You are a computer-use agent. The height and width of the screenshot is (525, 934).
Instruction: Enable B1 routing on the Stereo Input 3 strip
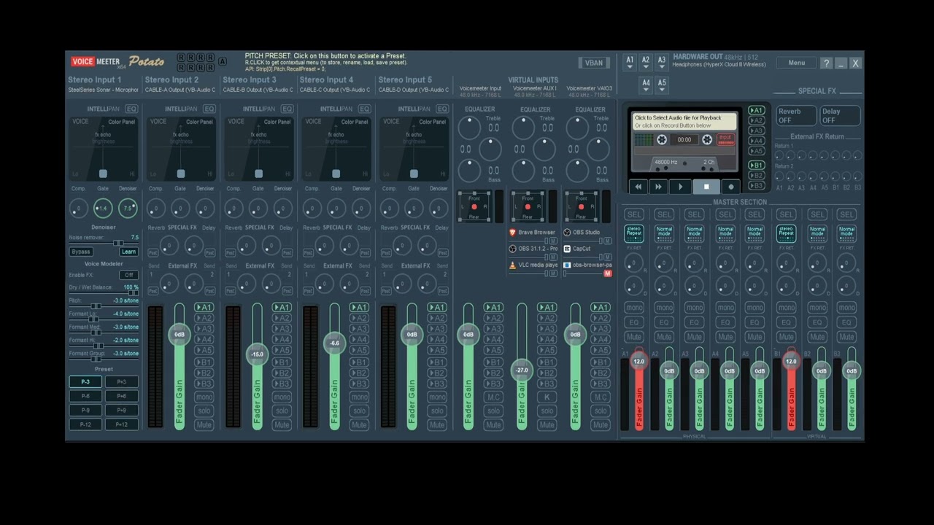coord(282,362)
